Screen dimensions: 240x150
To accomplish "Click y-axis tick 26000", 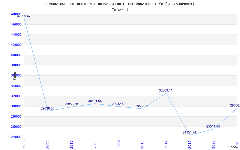I will click(x=16, y=127).
